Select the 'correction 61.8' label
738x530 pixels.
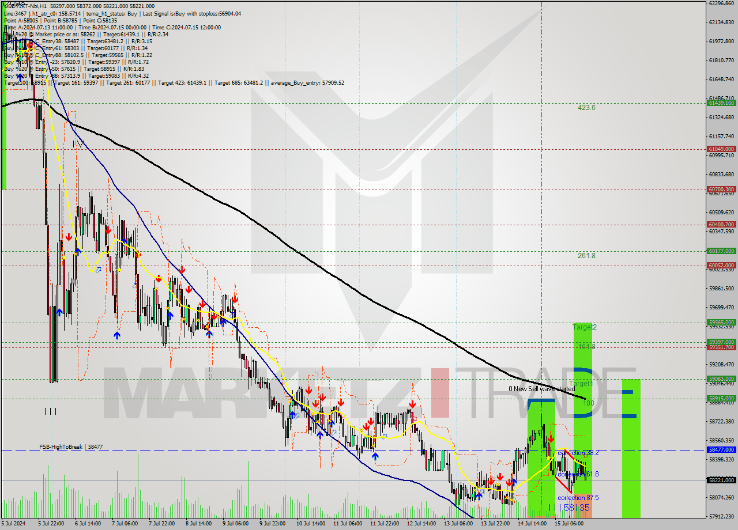tap(578, 474)
